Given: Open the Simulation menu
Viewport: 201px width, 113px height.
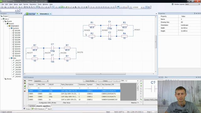Looking at the screenshot, I should [33, 4].
